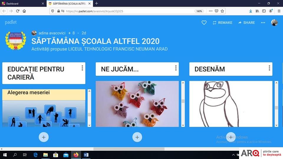Add a post under EDUCAȚIE PENTRU CARIERĂ
283x159 pixels.
[44, 137]
